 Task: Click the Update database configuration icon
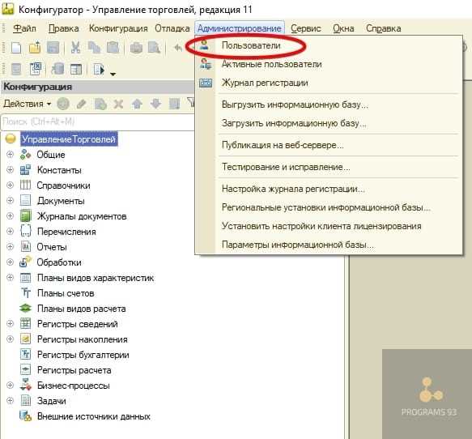[57, 69]
